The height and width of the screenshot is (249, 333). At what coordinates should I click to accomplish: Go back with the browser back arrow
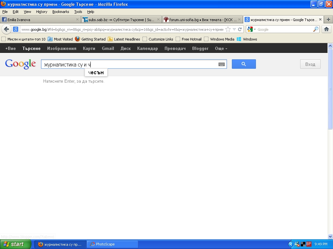click(x=7, y=30)
